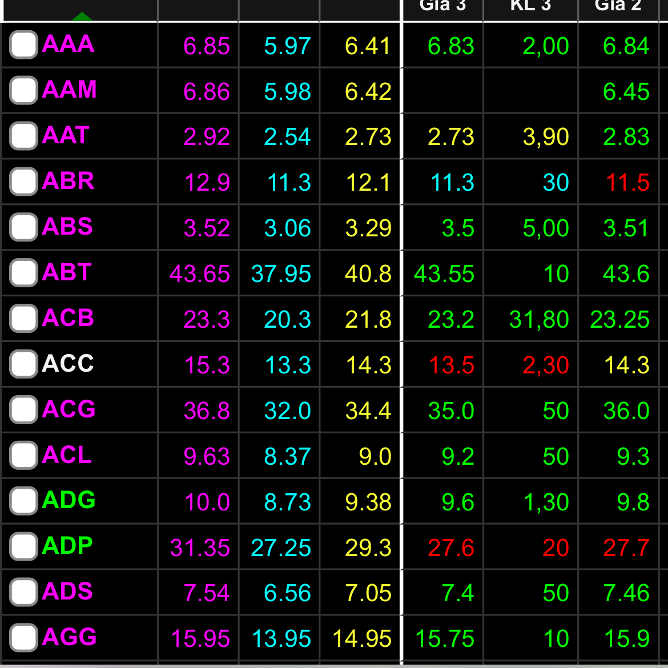Select the ACG ticker name
Image resolution: width=668 pixels, height=668 pixels.
(x=69, y=409)
